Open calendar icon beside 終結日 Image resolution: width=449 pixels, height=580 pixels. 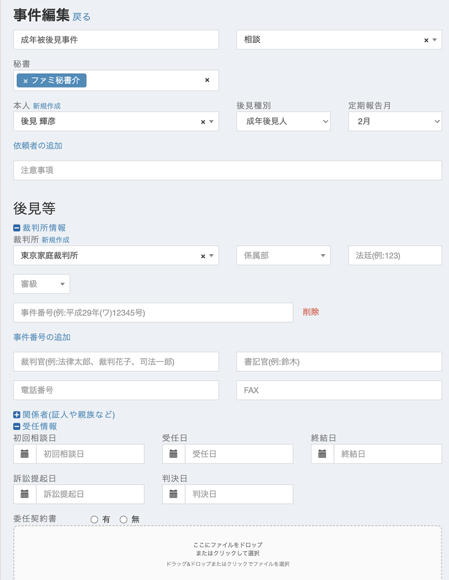coord(322,454)
